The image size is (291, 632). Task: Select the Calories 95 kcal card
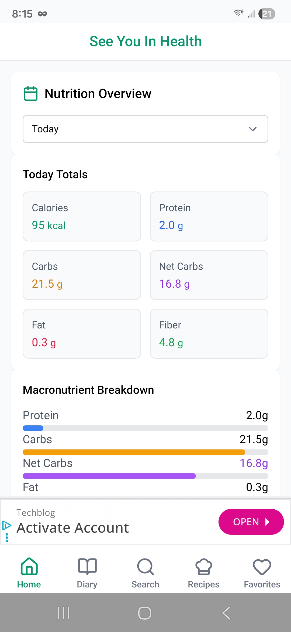tap(82, 216)
